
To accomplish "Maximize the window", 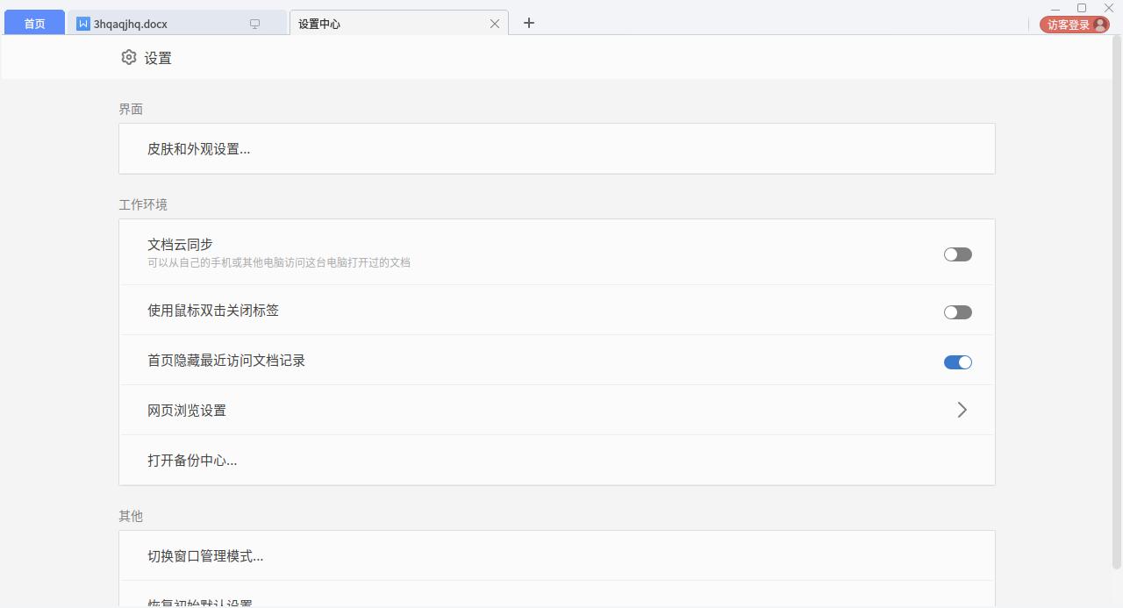I will click(x=1082, y=8).
